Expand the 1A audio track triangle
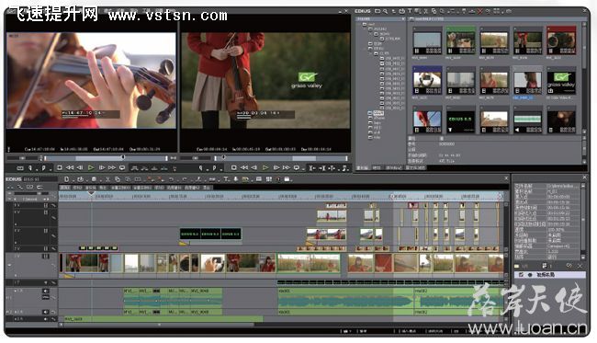Screen dimensions: 597x343 point(16,291)
